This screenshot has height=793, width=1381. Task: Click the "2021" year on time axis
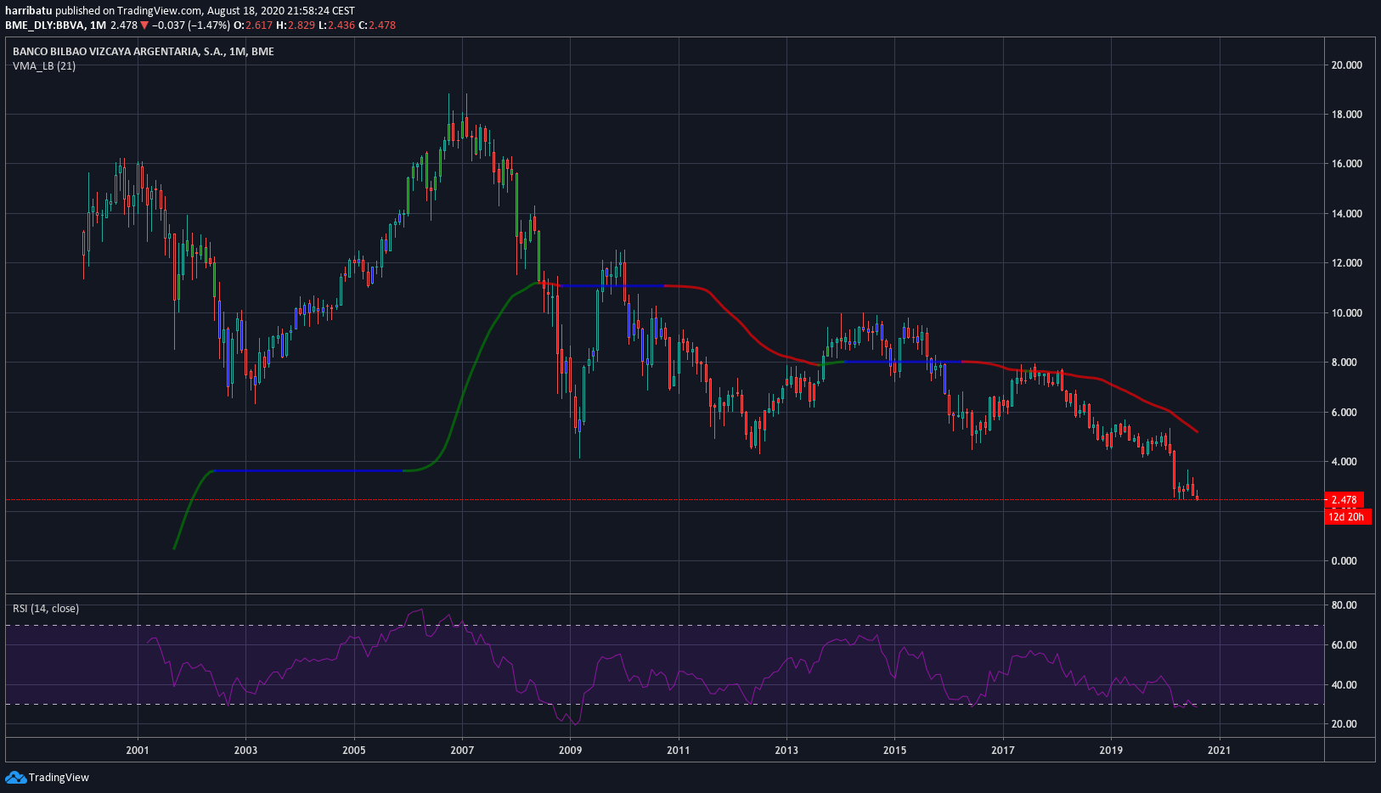(1220, 751)
